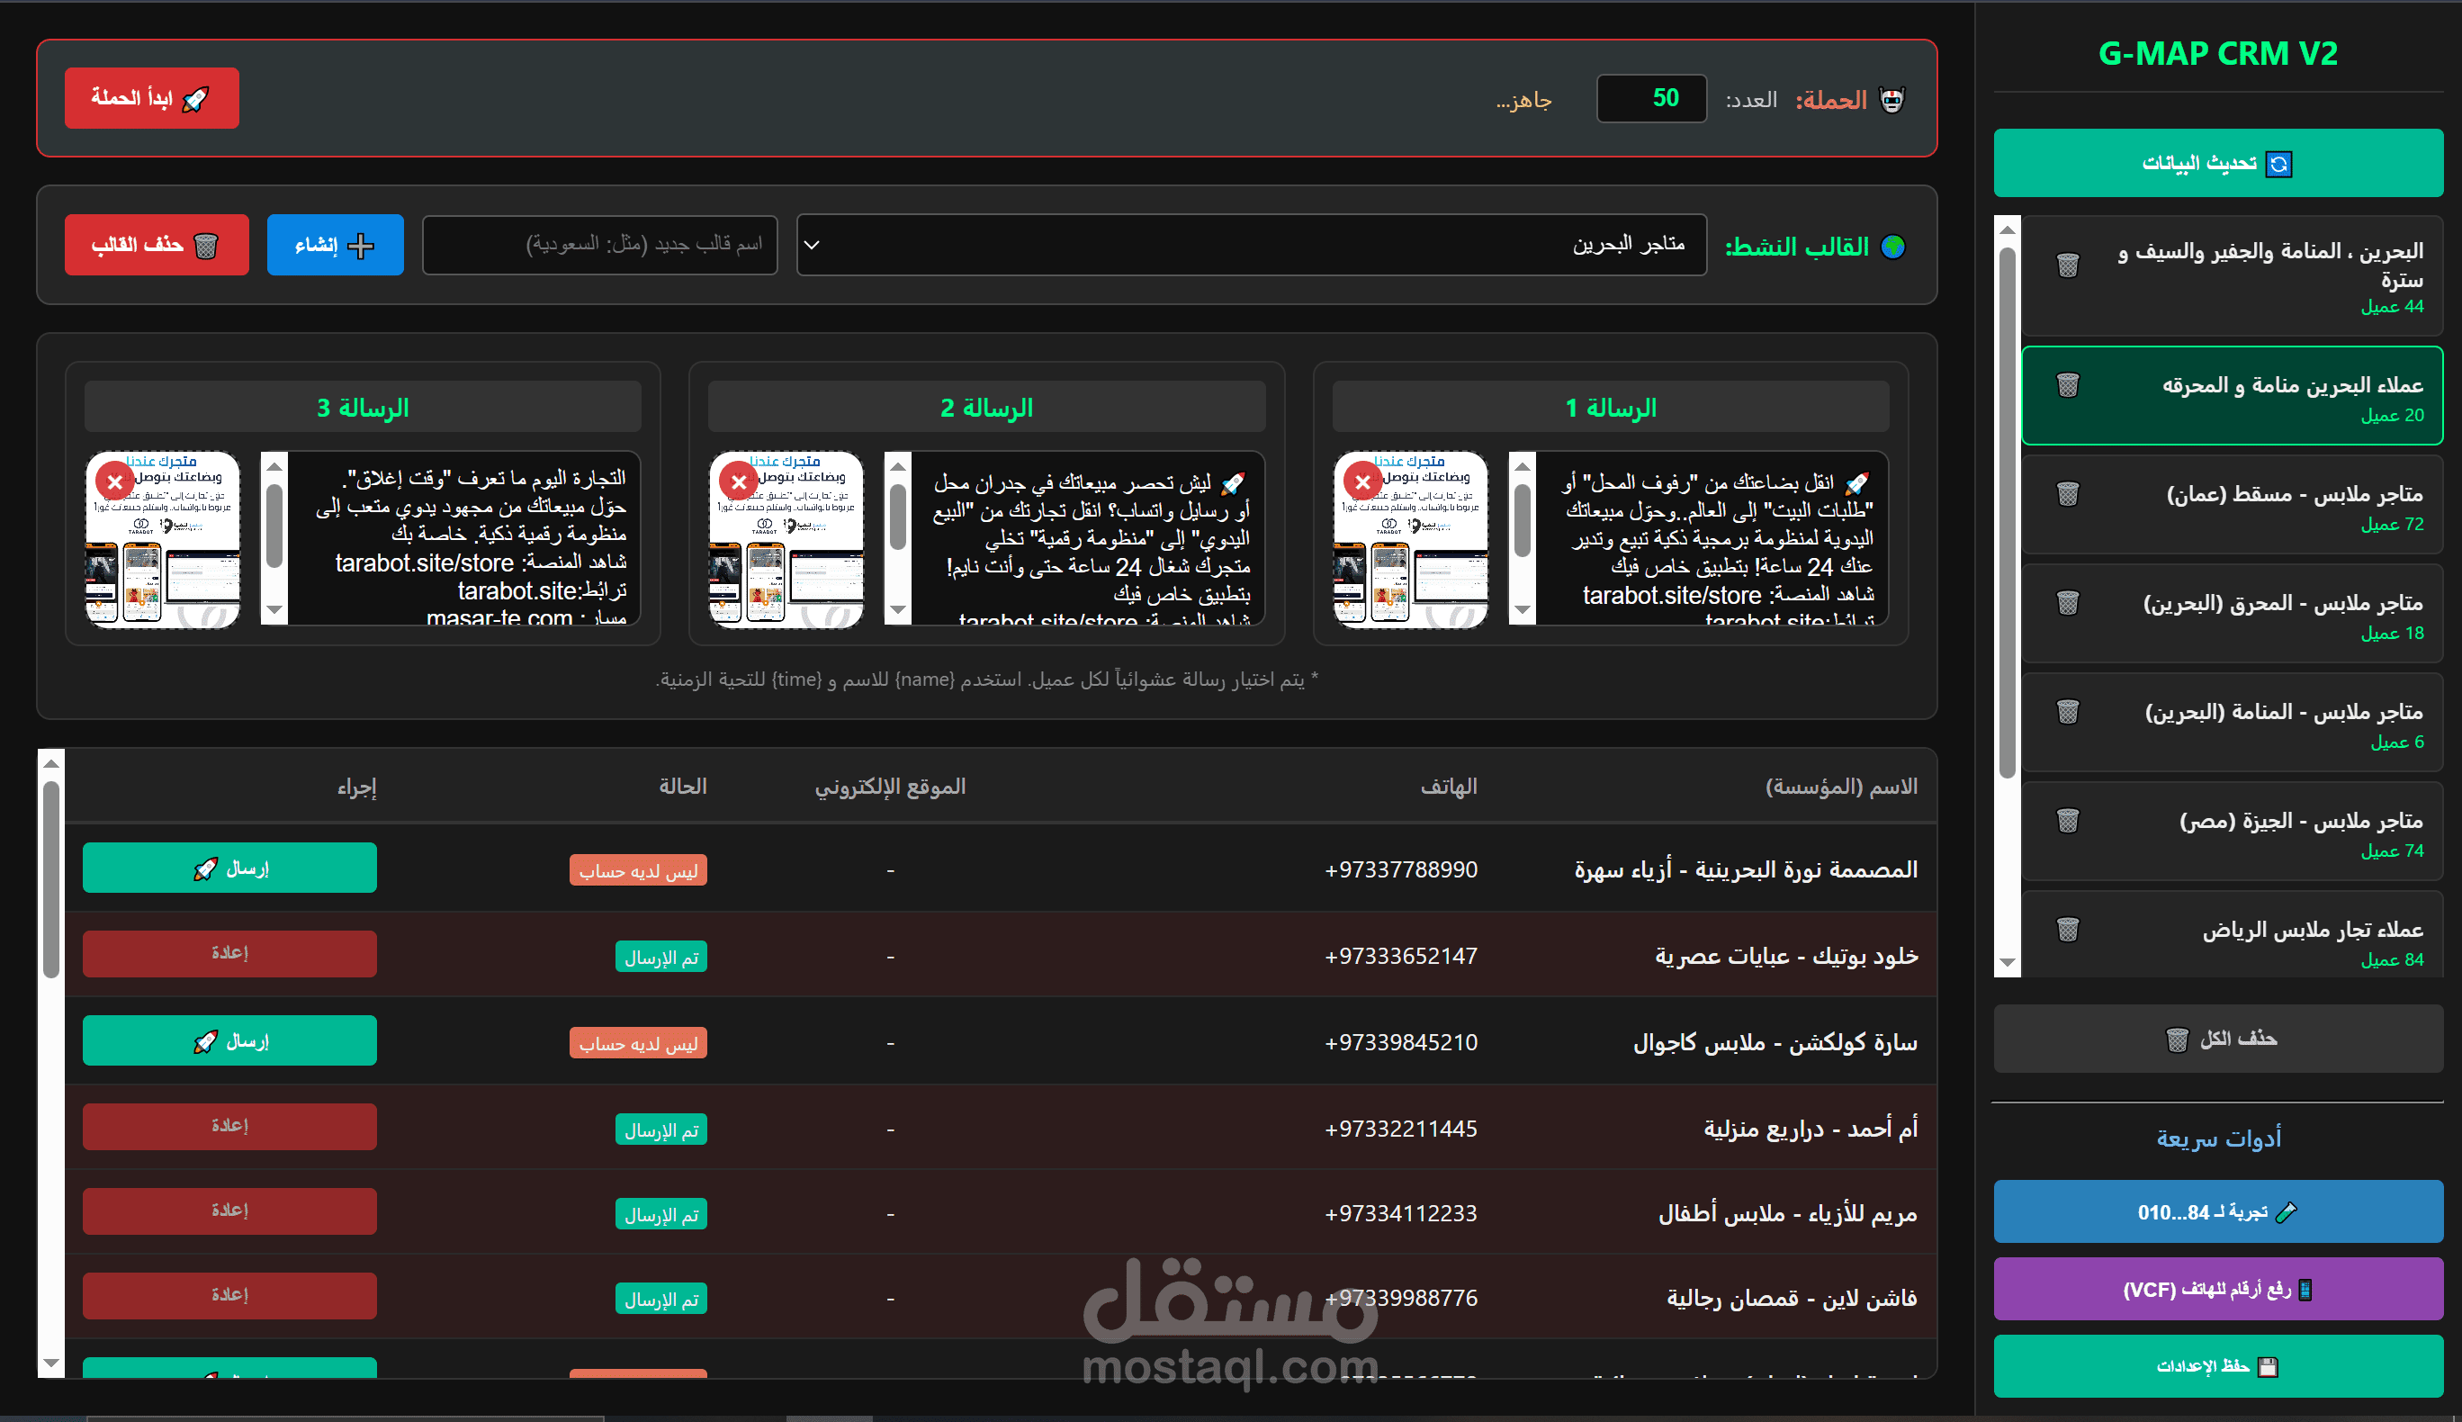
Task: Click trash icon for 'متاجر ملابس - الجيزة (مصر)'
Action: point(2068,821)
